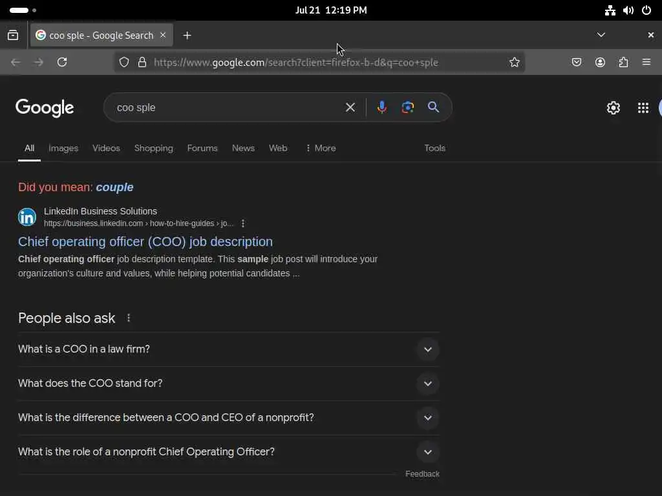Click the Feedback link

click(422, 474)
